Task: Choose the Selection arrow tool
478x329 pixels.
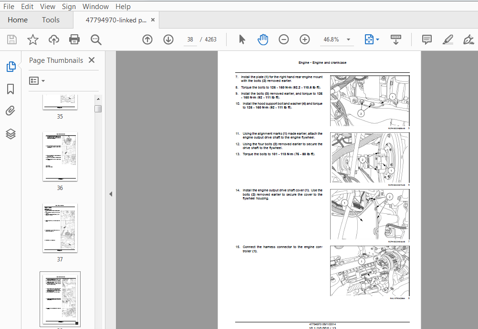Action: tap(242, 40)
